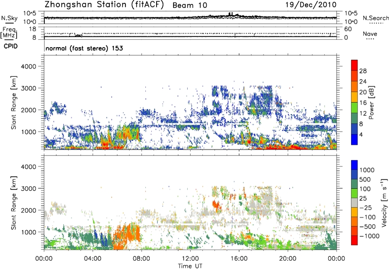
Task: Click Power colorbar value '16'
Action: point(363,103)
